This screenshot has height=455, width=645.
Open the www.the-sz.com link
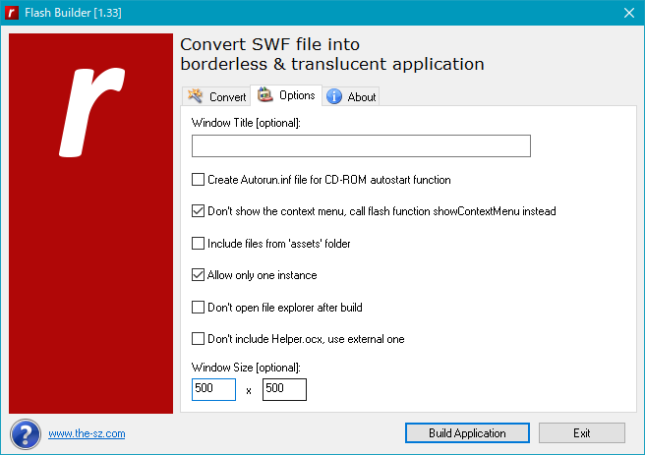pyautogui.click(x=87, y=433)
